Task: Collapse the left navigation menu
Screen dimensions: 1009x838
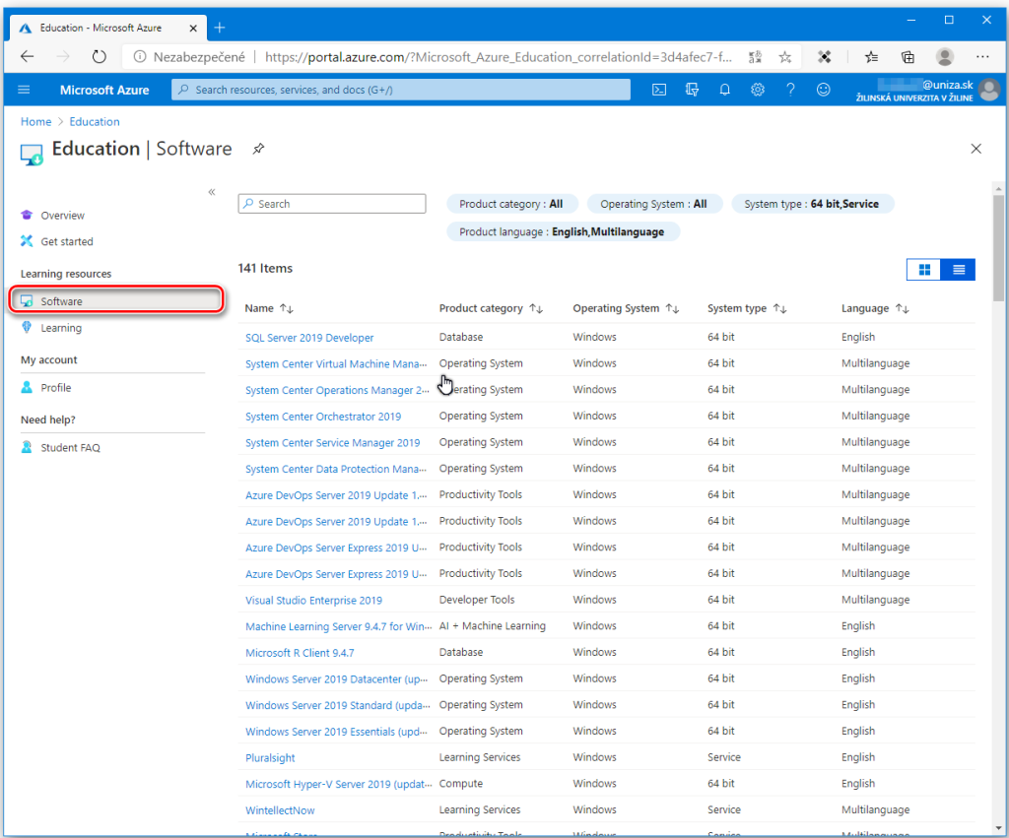Action: point(212,192)
